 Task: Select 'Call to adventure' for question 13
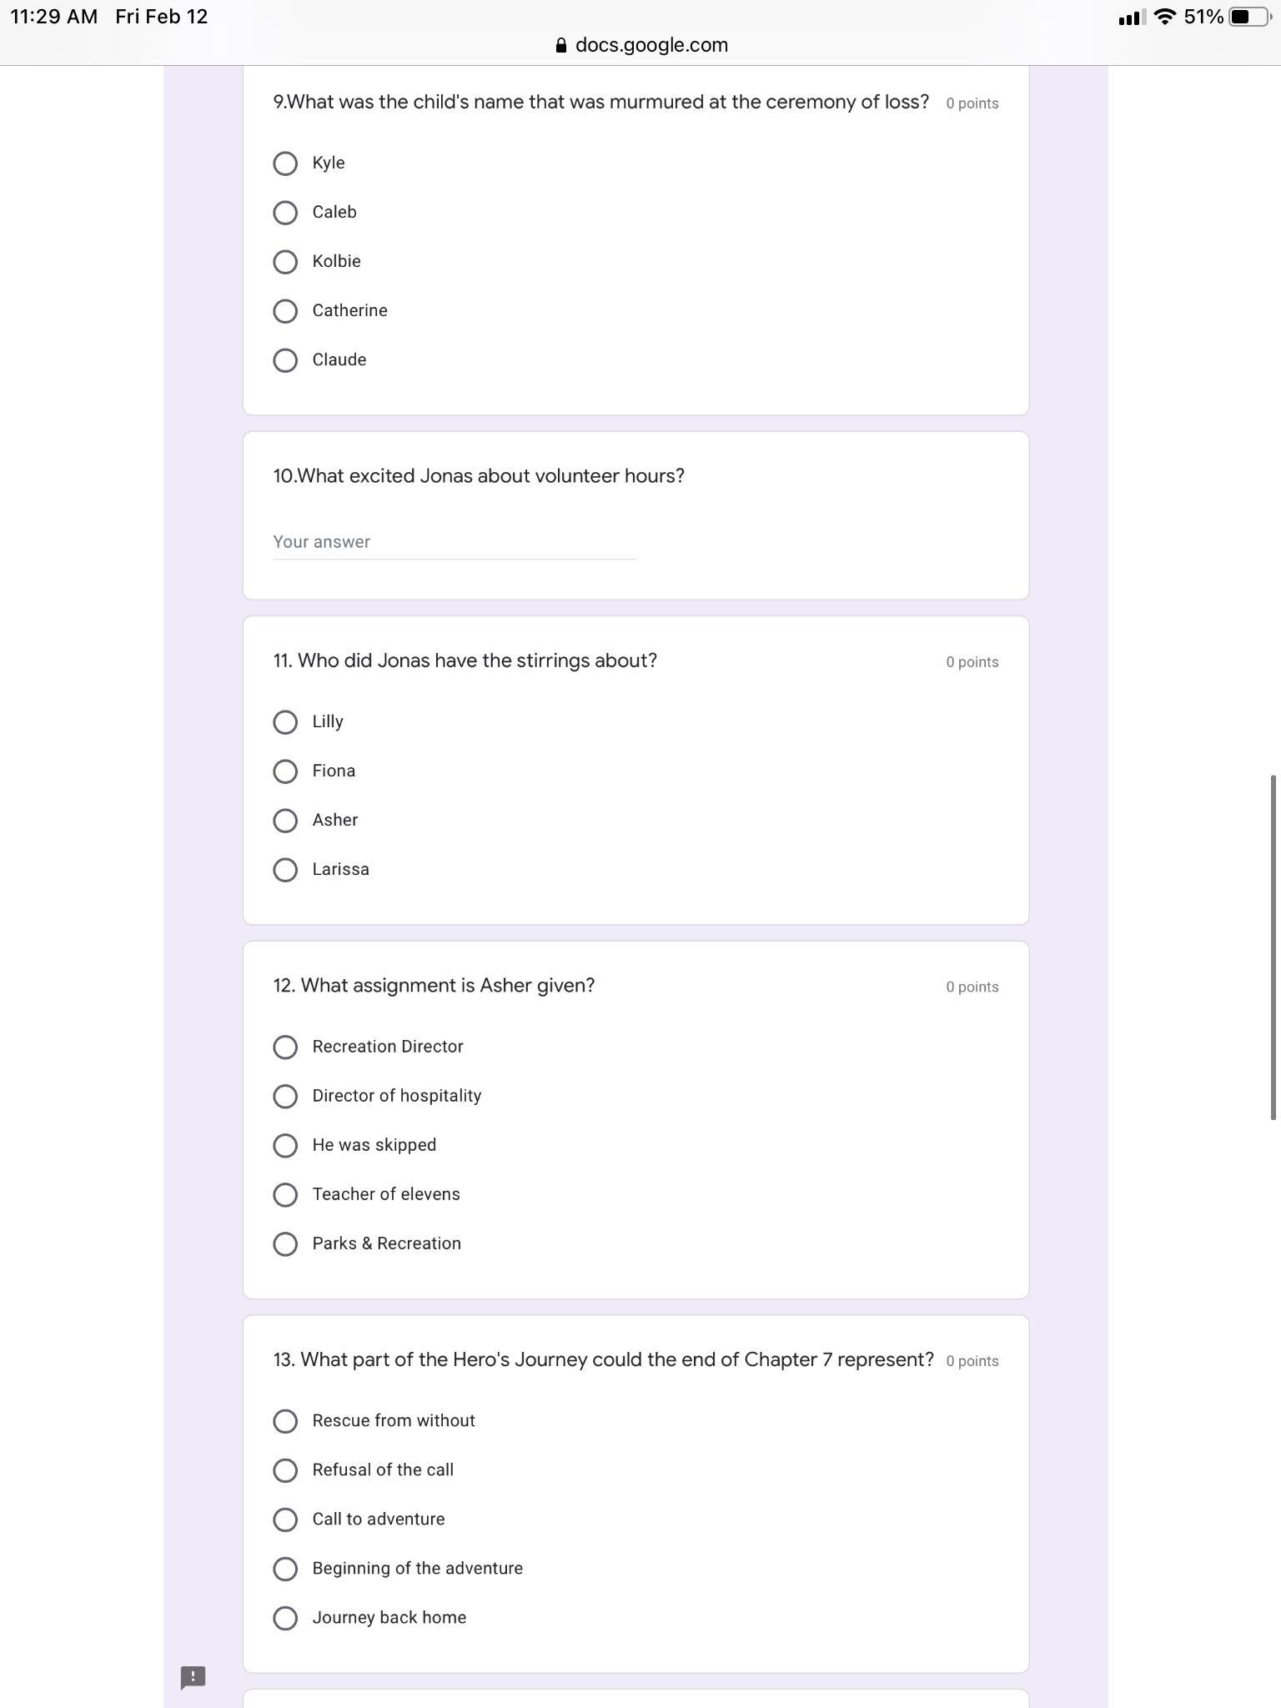(285, 1520)
